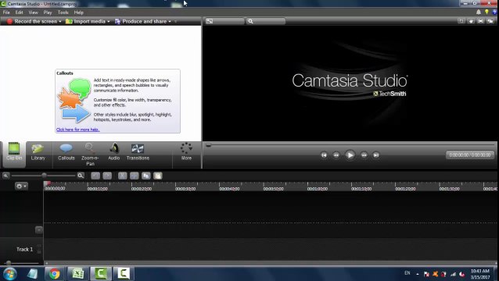Open the Tools menu
Screen dimensions: 499x281
click(x=63, y=12)
